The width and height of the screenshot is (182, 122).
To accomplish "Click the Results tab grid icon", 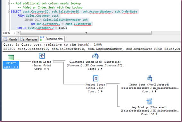I will click(x=5, y=39).
